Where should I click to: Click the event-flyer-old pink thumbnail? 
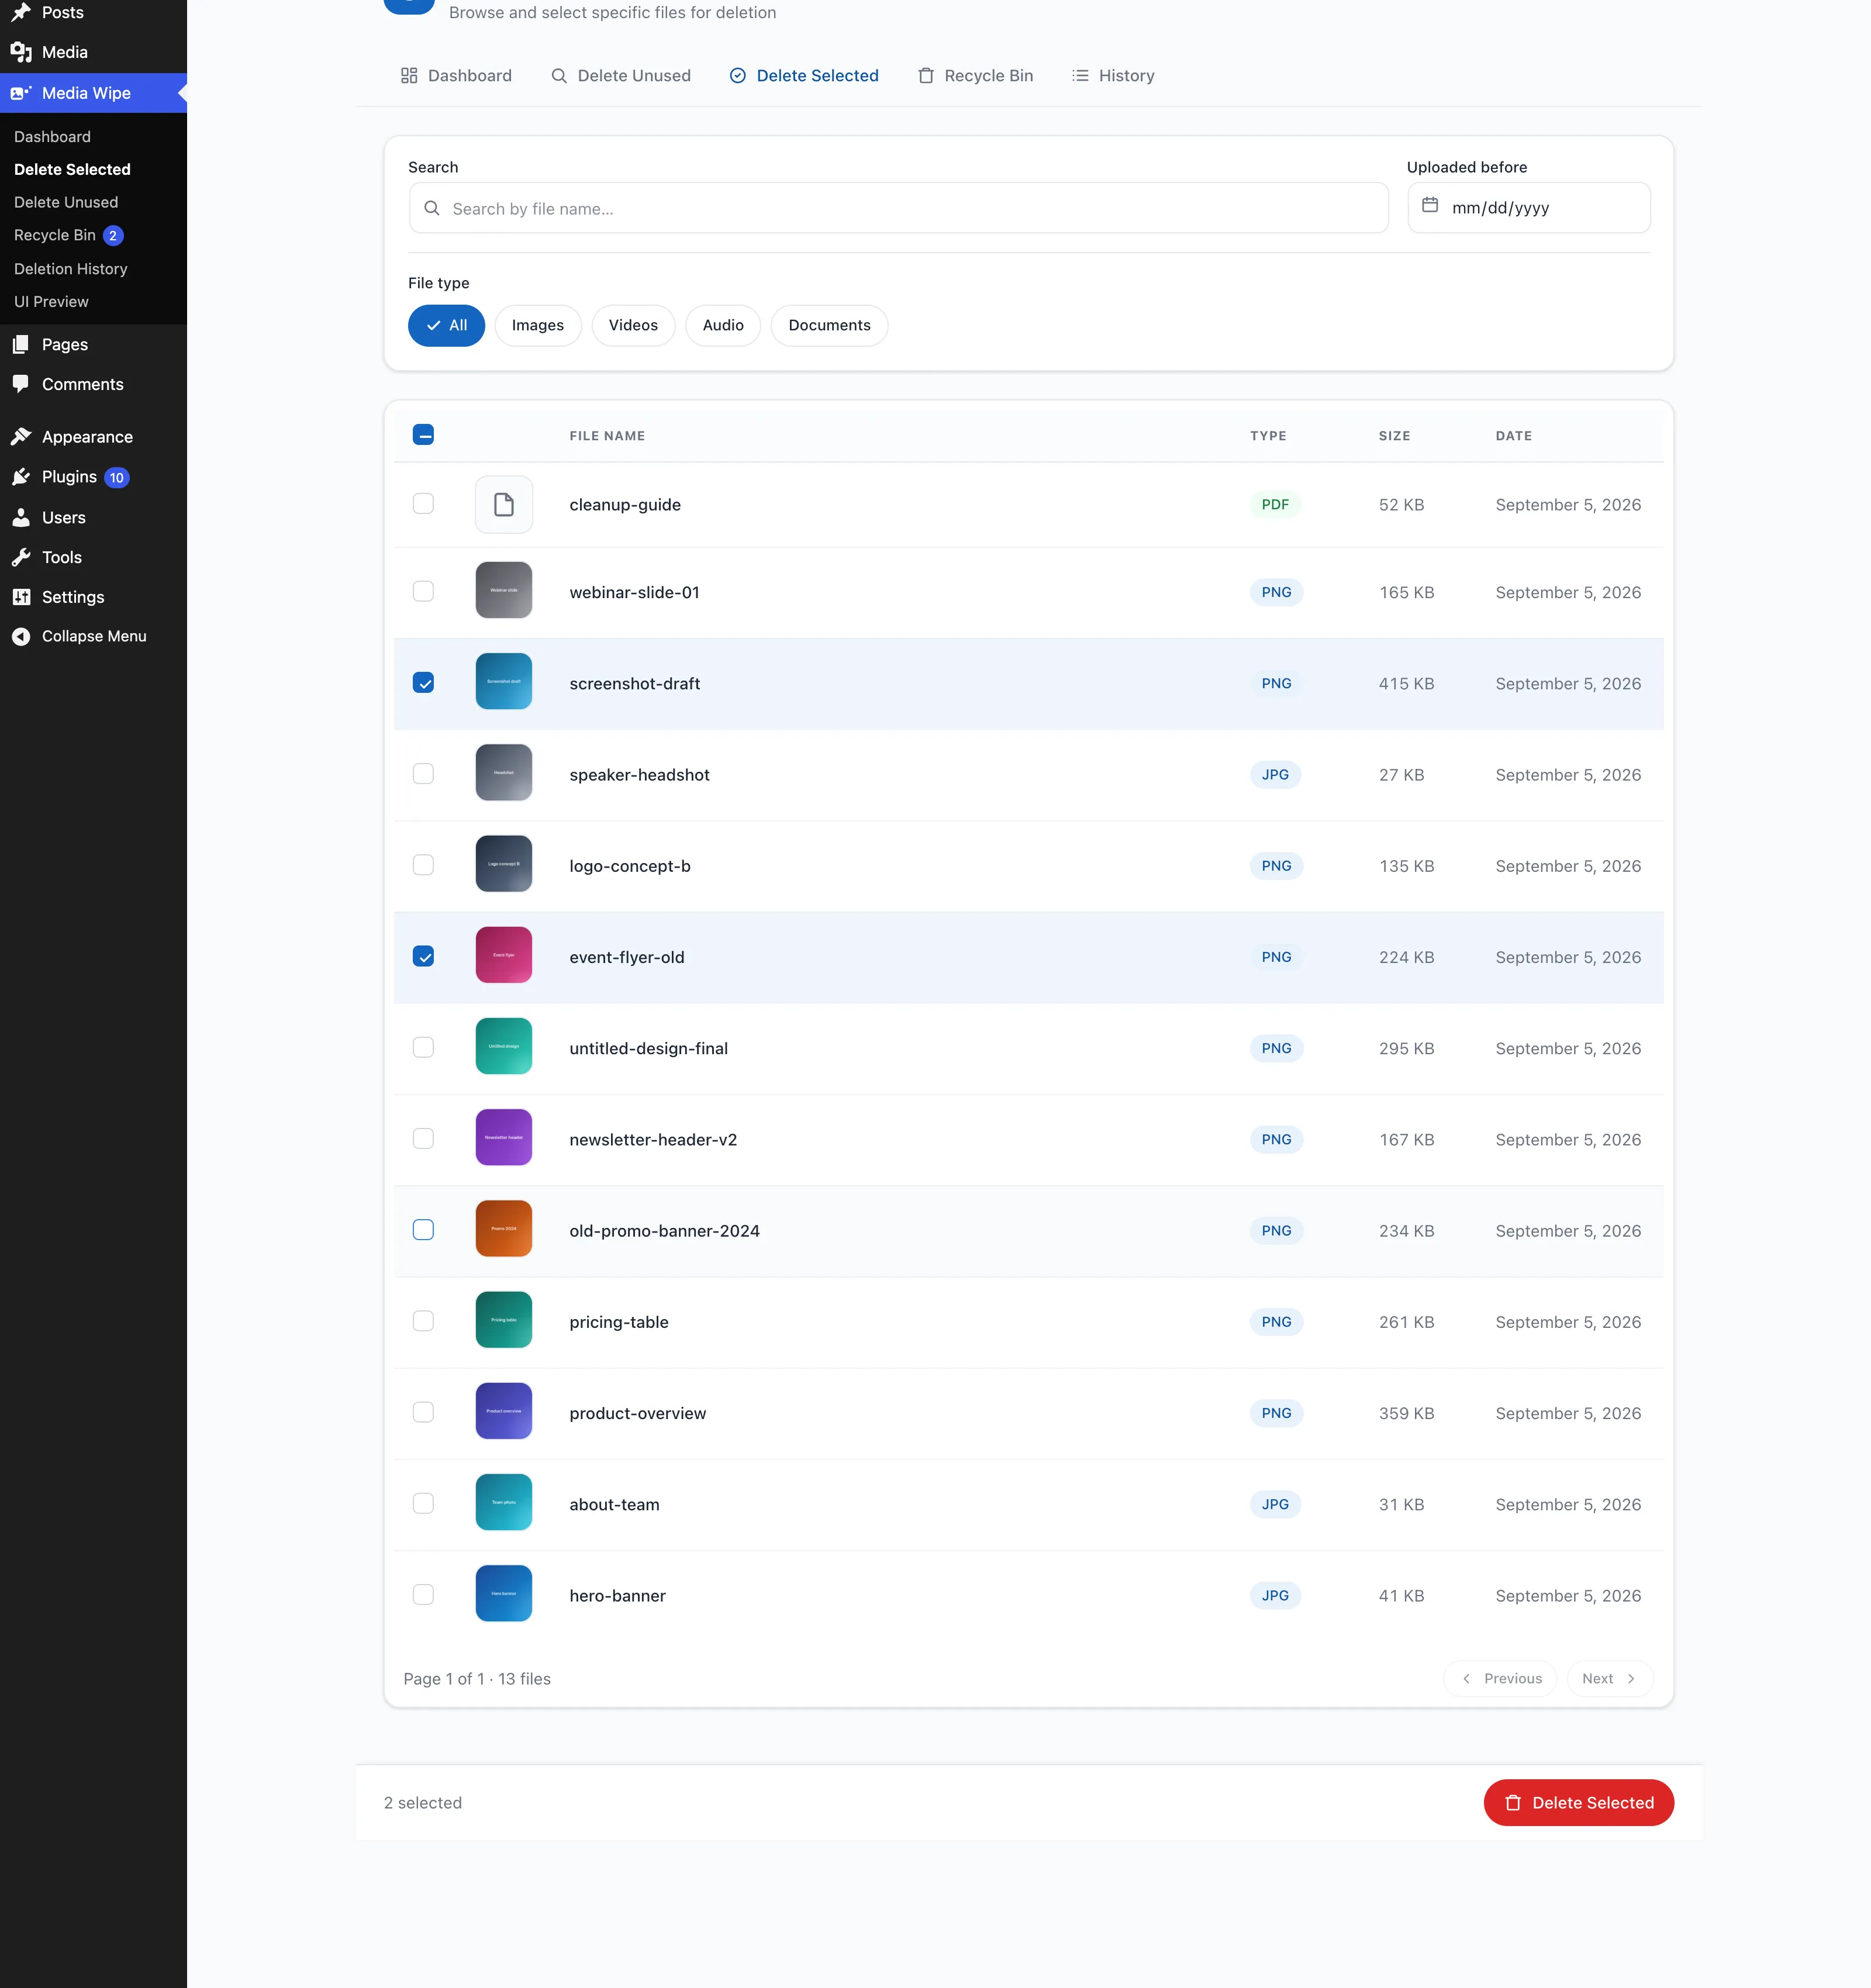(504, 955)
